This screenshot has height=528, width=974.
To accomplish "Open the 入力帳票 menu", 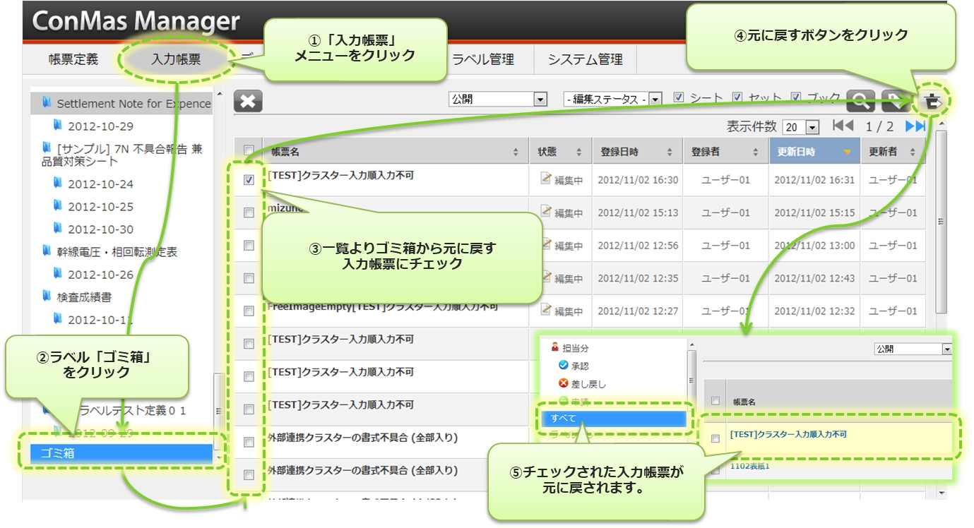I will tap(176, 60).
